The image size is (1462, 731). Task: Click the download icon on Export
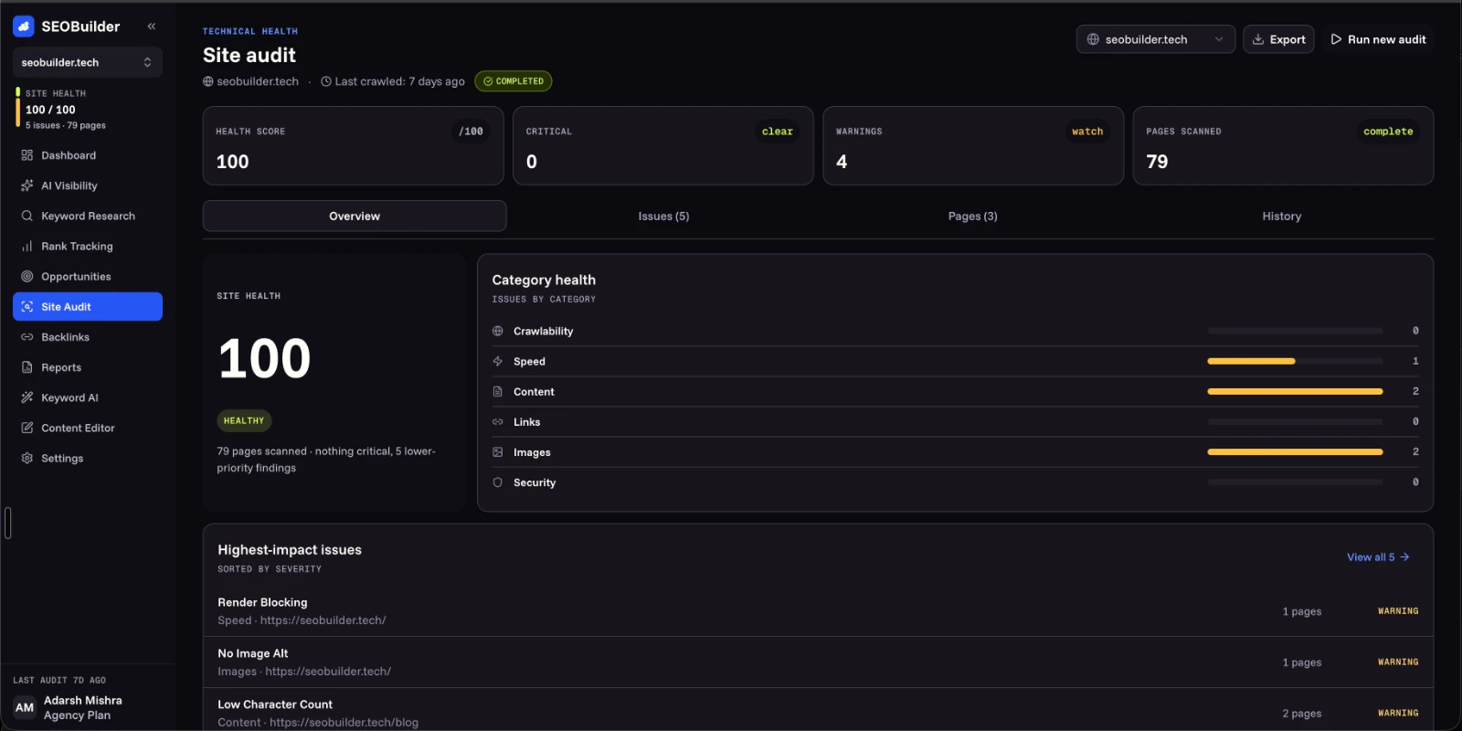[1258, 39]
